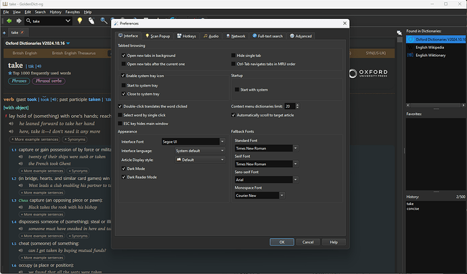The width and height of the screenshot is (467, 274).
Task: Select 'English Wikipedia' in Found in Dictionaries
Action: point(430,47)
